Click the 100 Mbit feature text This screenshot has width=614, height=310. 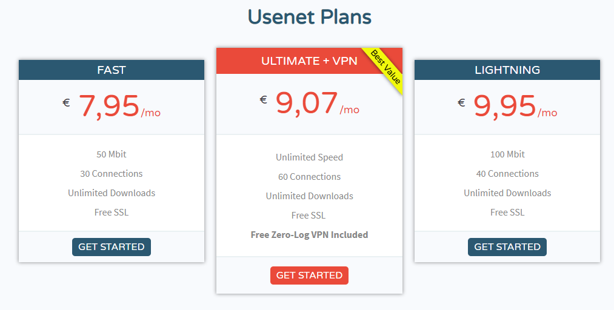coord(507,154)
